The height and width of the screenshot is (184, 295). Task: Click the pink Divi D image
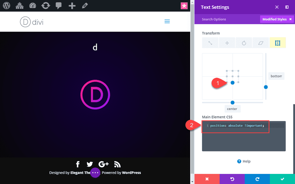95,95
